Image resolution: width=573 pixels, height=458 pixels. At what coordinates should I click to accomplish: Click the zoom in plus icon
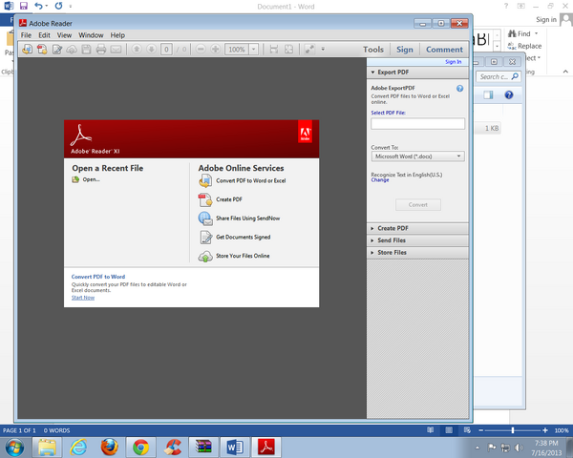tap(216, 49)
